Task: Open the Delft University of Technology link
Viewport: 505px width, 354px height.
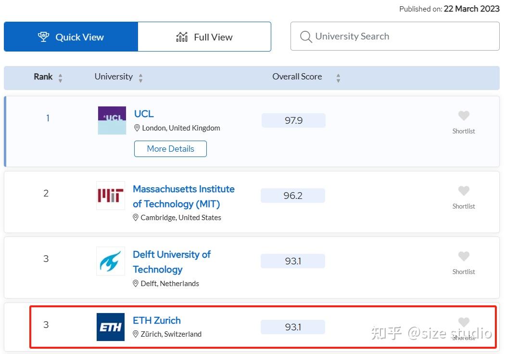Action: pos(172,262)
